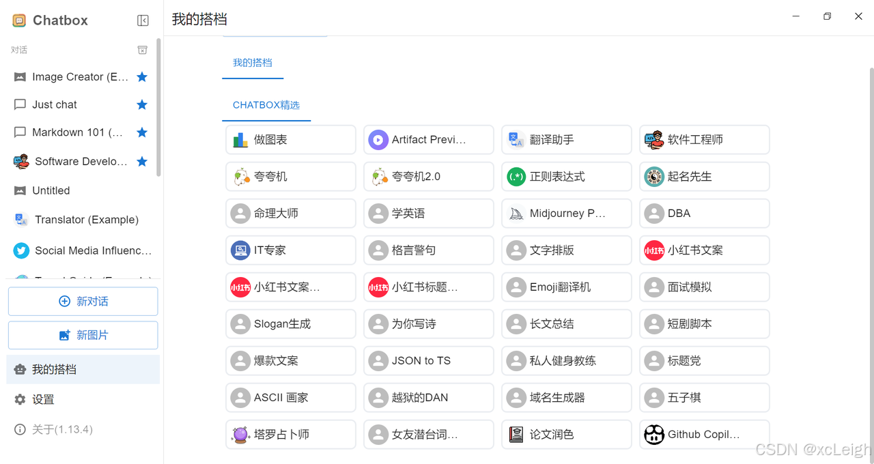
Task: Click the 做图表 chart icon
Action: coord(240,140)
